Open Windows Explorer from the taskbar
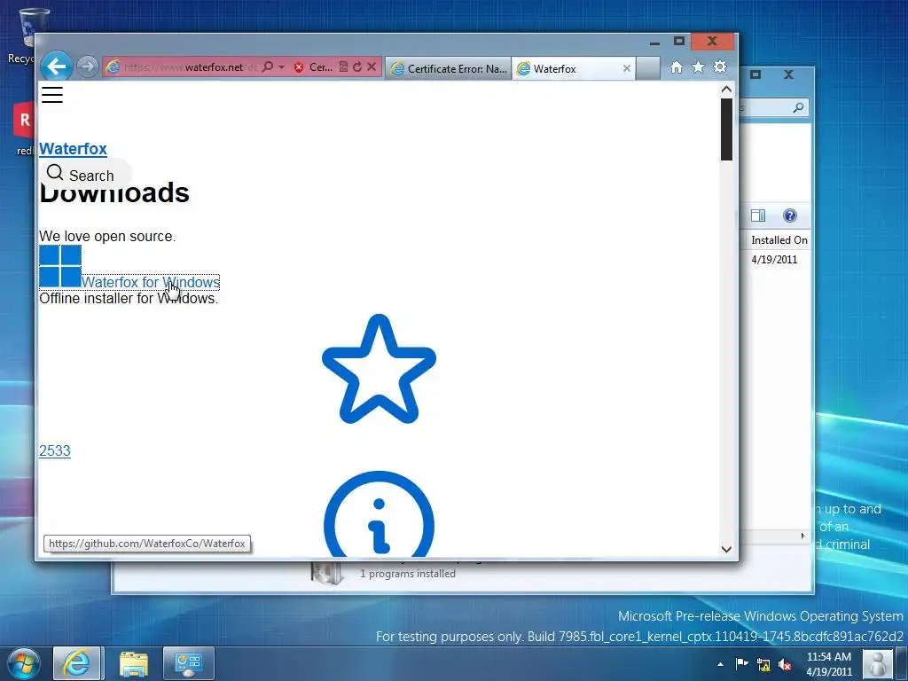Viewport: 908px width, 681px height. pos(134,663)
